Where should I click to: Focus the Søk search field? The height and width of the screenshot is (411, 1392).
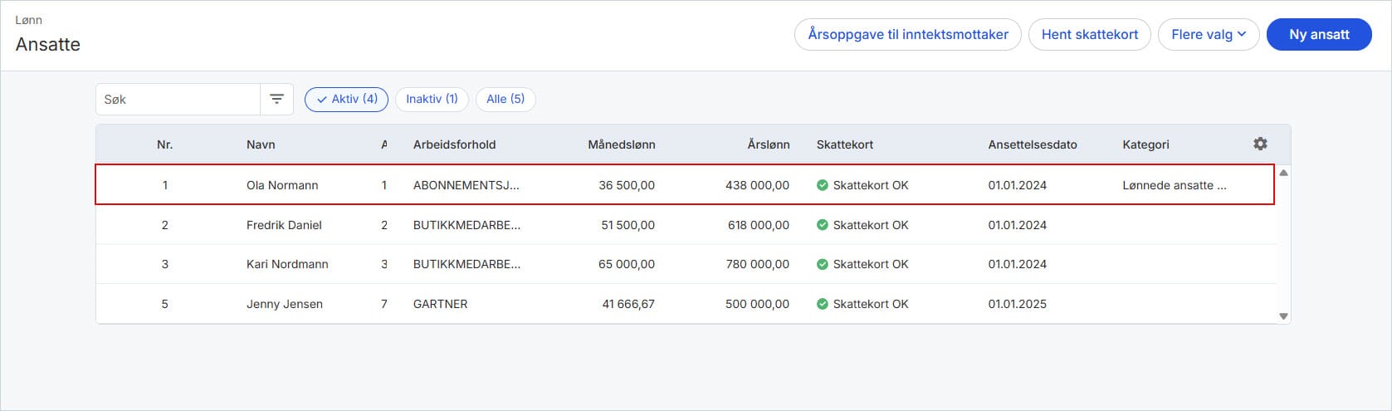(x=178, y=99)
